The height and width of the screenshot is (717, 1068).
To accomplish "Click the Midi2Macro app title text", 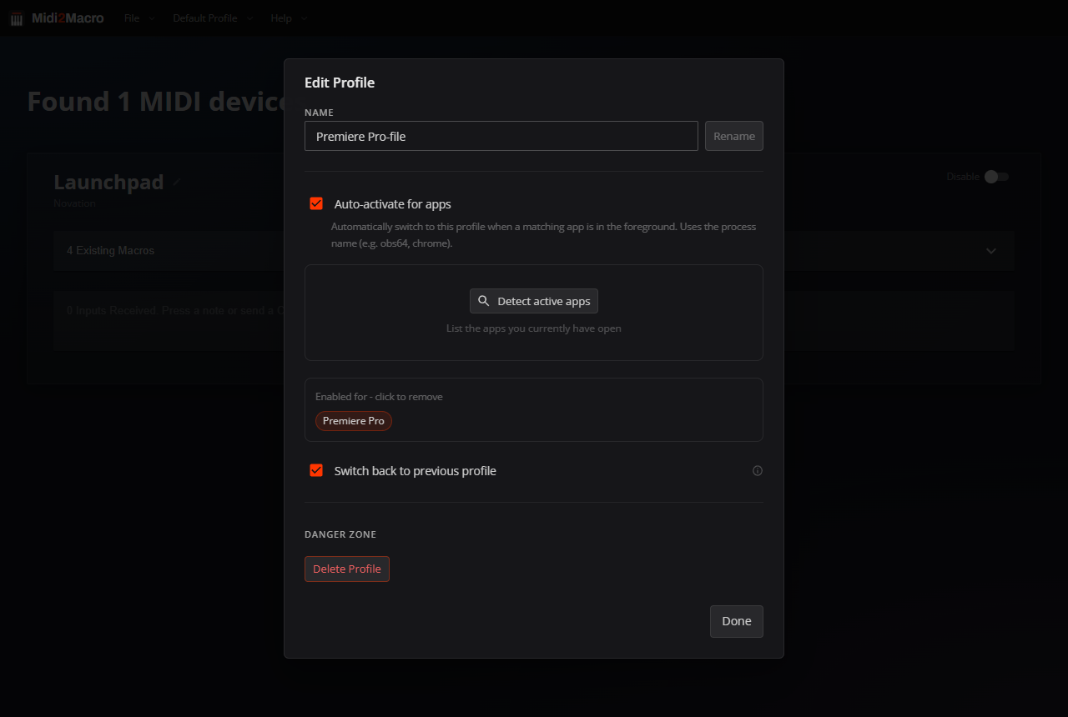I will tap(68, 18).
